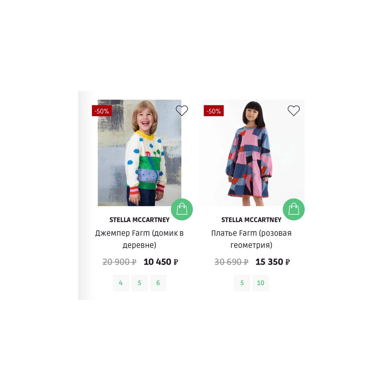This screenshot has height=391, width=391.
Task: Click the 15 350 ₽ sale price
Action: click(x=273, y=262)
